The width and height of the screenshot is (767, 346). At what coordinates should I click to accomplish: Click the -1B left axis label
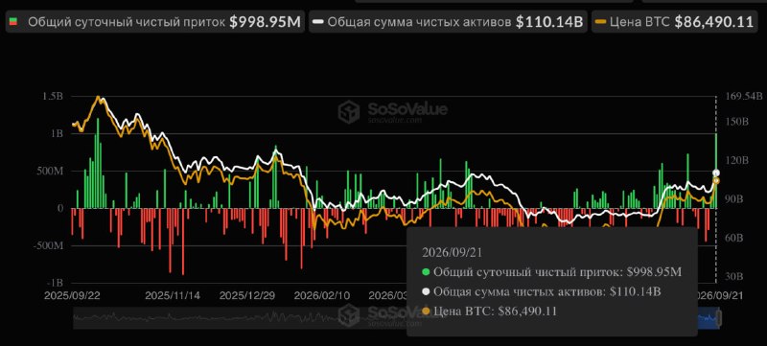56,283
